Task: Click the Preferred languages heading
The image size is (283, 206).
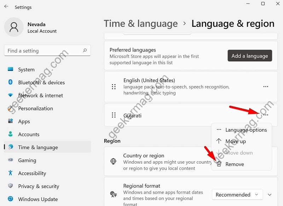Action: 133,50
